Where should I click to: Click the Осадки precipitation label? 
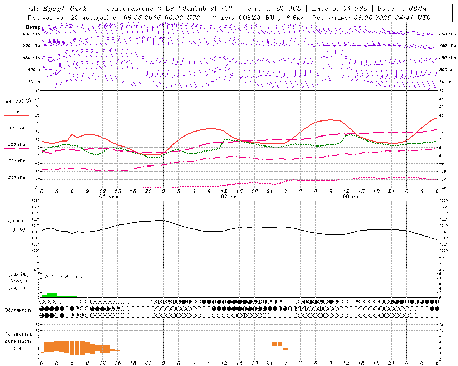coord(18,281)
